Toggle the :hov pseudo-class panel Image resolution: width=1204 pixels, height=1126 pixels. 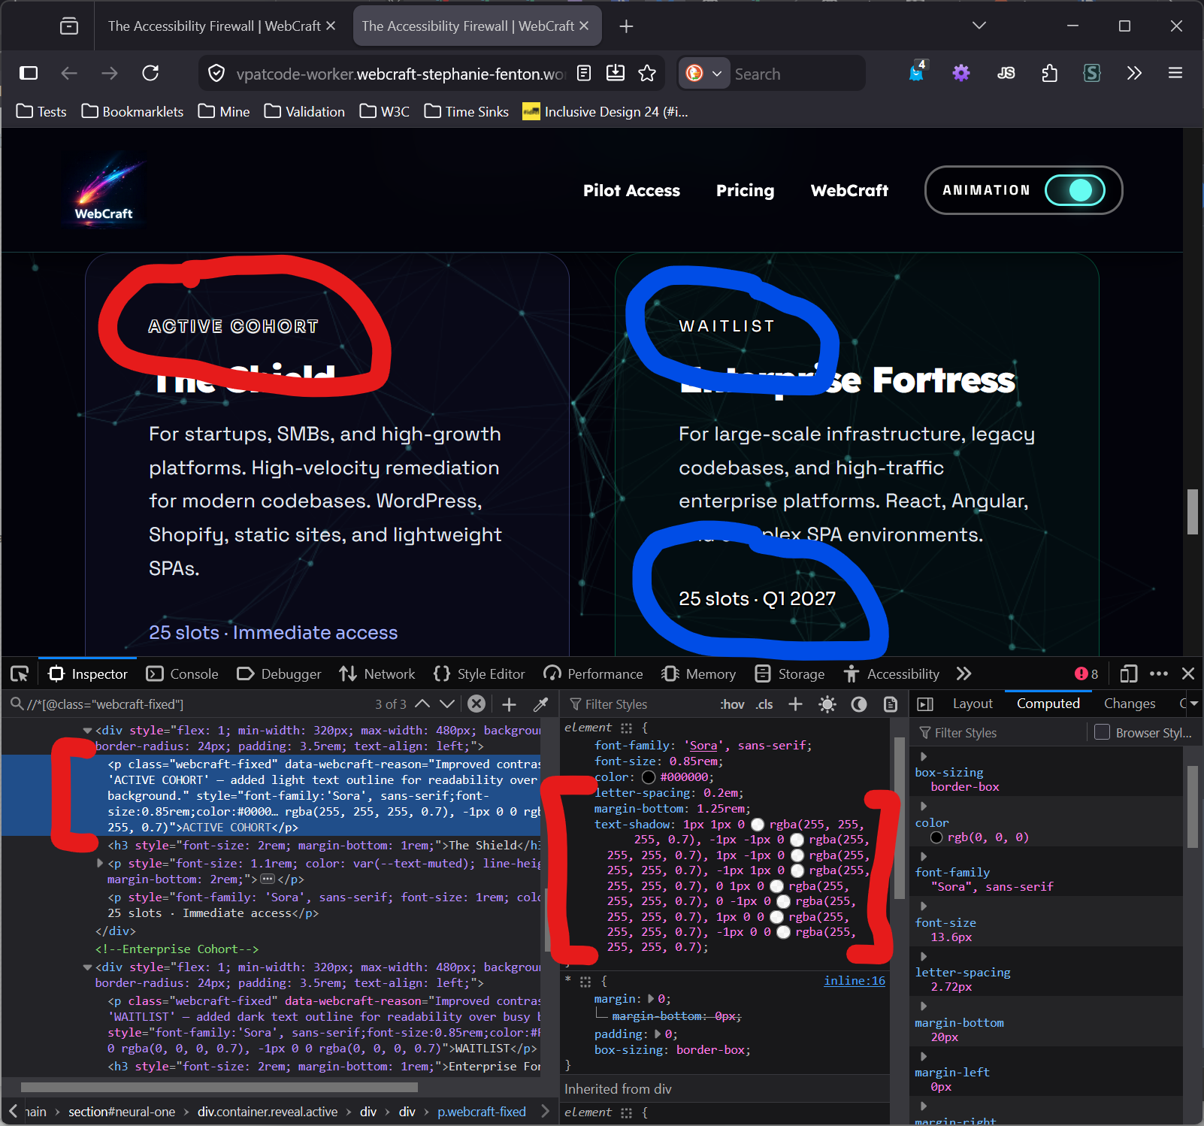point(732,704)
